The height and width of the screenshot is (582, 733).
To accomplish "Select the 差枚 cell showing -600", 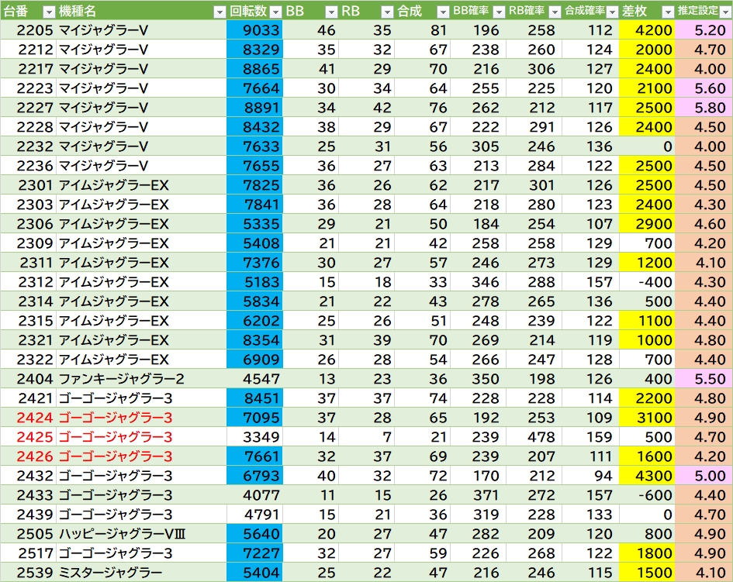I will (x=647, y=495).
